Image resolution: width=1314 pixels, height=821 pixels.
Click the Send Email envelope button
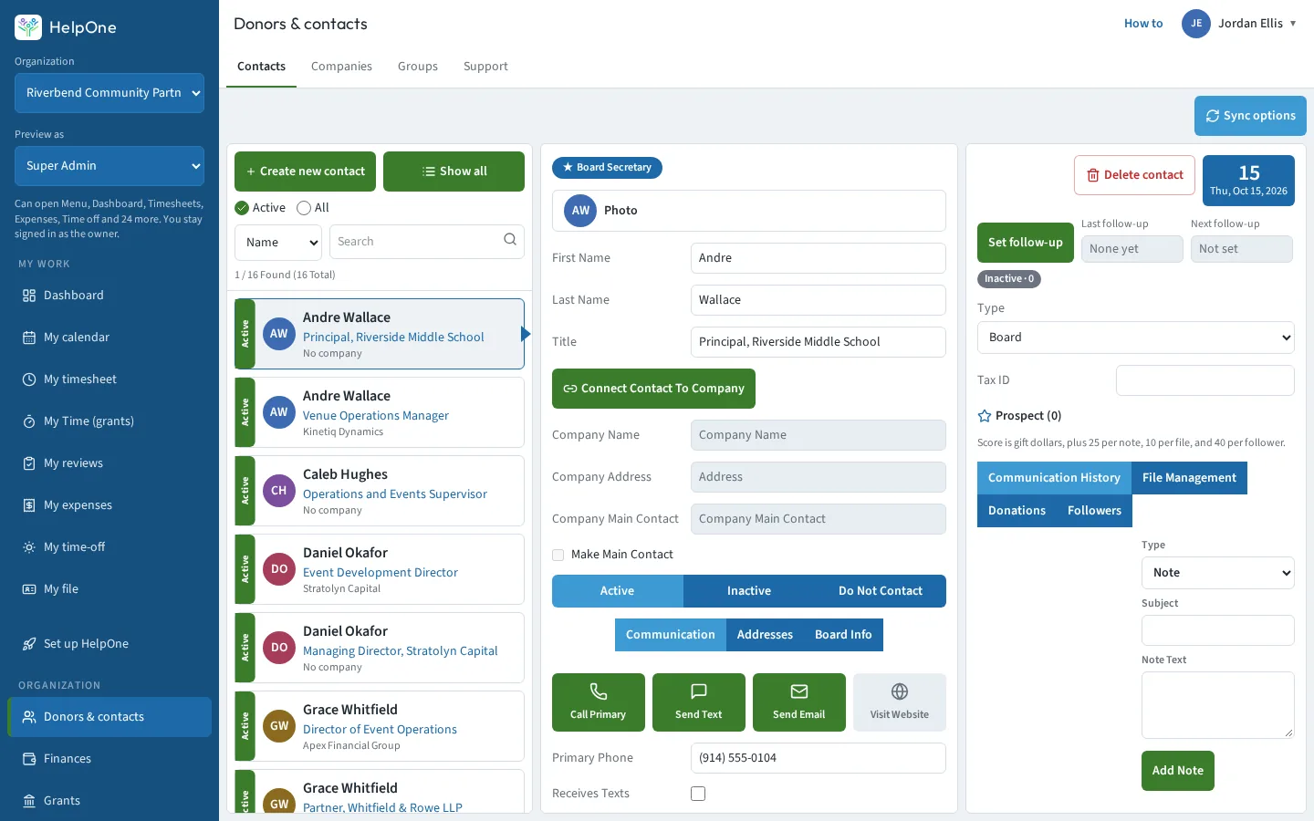(x=799, y=702)
